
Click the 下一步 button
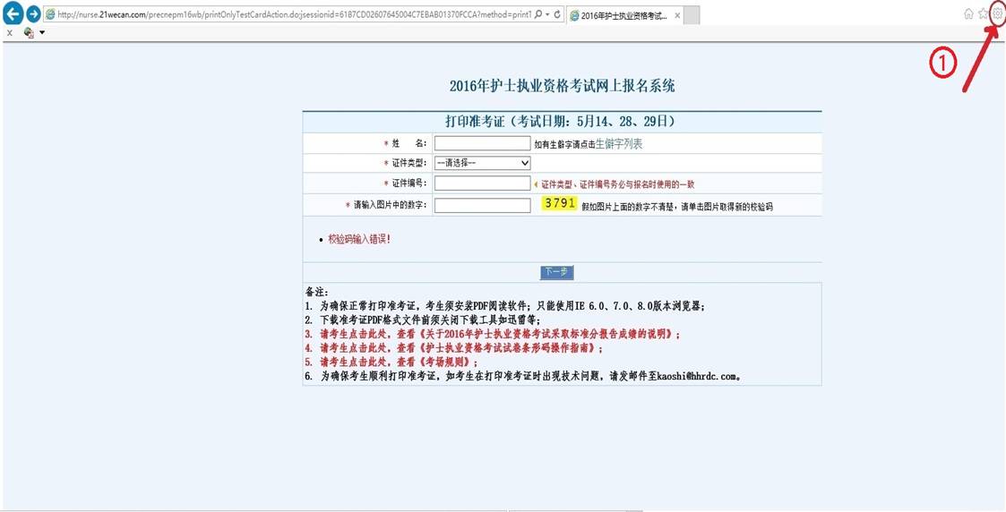pos(556,272)
